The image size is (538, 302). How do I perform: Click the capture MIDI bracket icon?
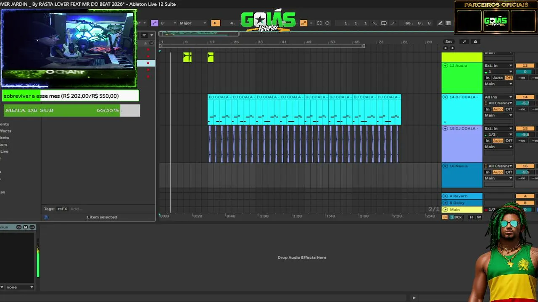[319, 23]
